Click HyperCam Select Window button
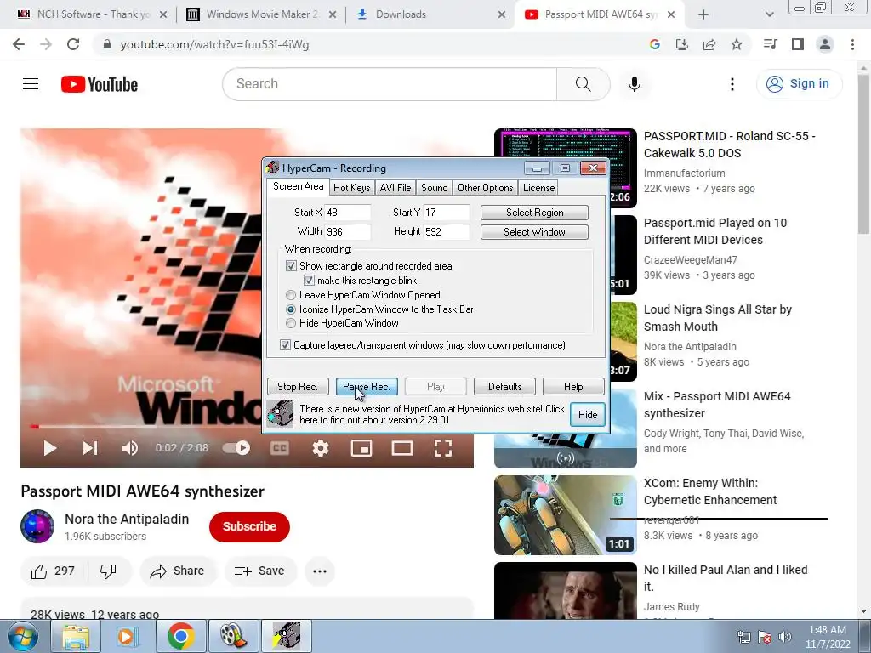This screenshot has width=871, height=653. click(534, 232)
